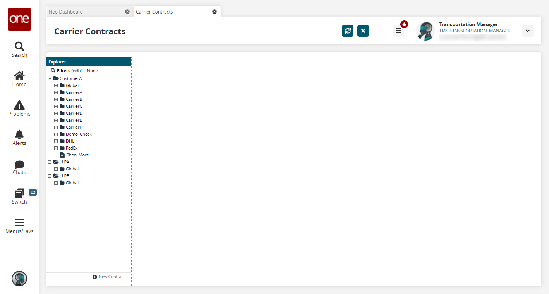
Task: Open the favorites list menu icon
Action: coord(398,31)
